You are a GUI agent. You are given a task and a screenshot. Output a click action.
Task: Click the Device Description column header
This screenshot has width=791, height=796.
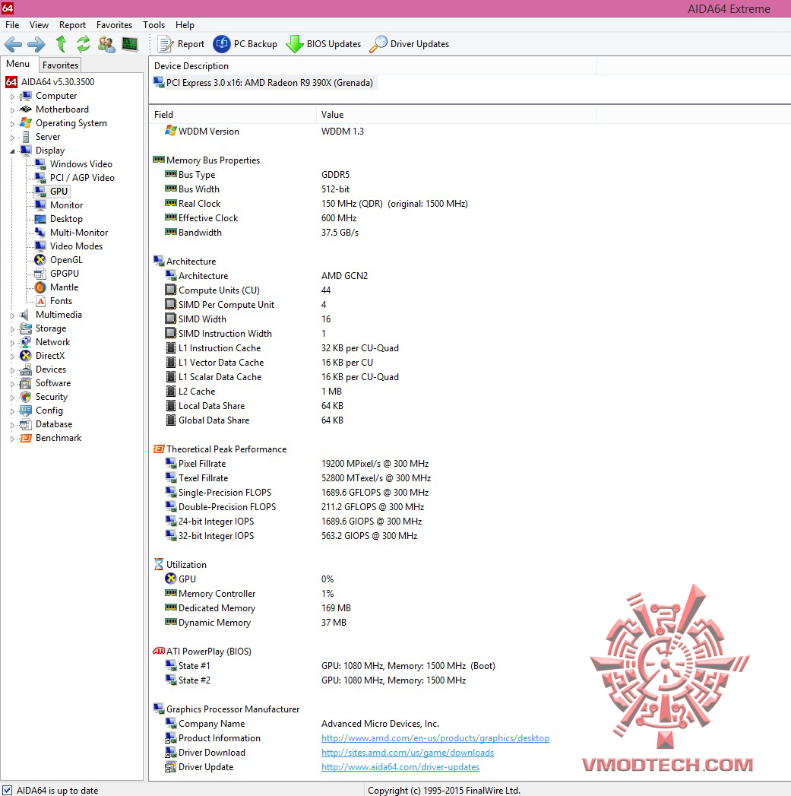pyautogui.click(x=373, y=66)
